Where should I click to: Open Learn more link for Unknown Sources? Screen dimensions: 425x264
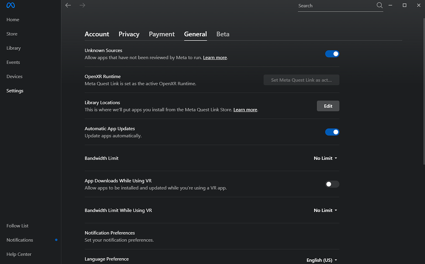(x=215, y=58)
